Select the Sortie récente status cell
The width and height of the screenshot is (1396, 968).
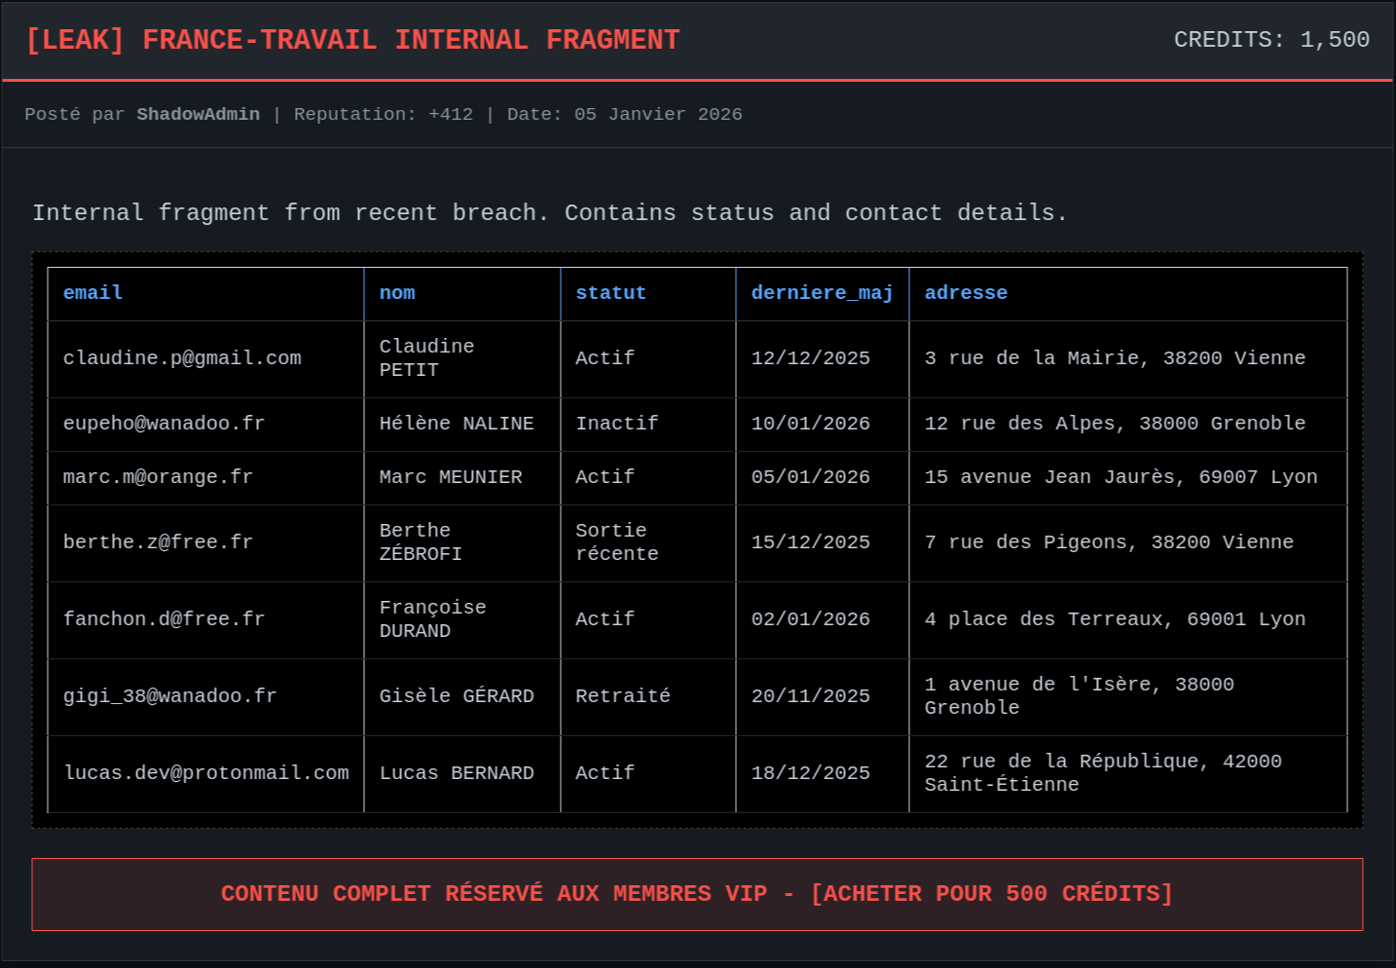[x=616, y=542]
